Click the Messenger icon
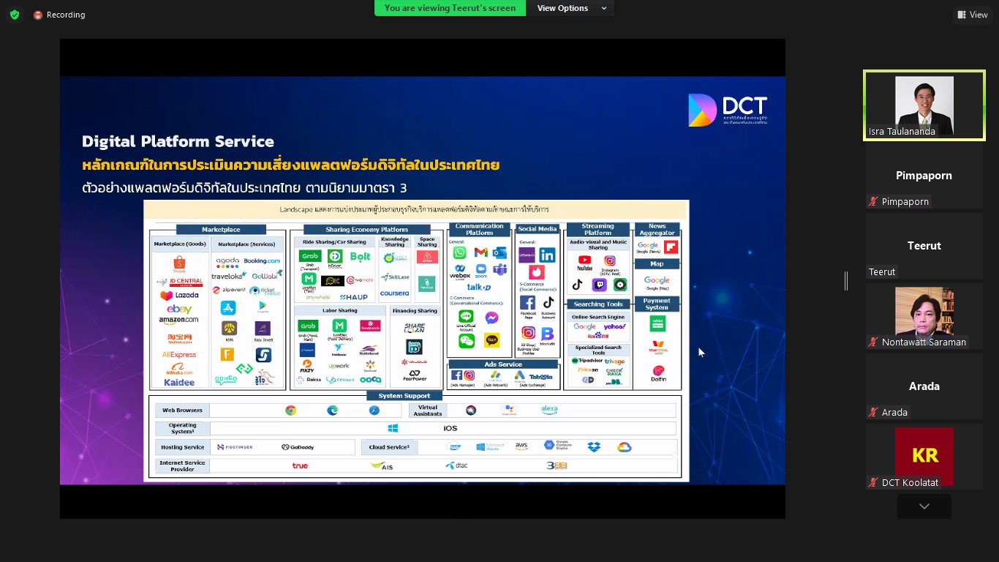Screen dimensions: 999x562 [491, 318]
